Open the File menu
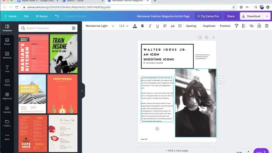Screen dimensions: 272x153 26,16
